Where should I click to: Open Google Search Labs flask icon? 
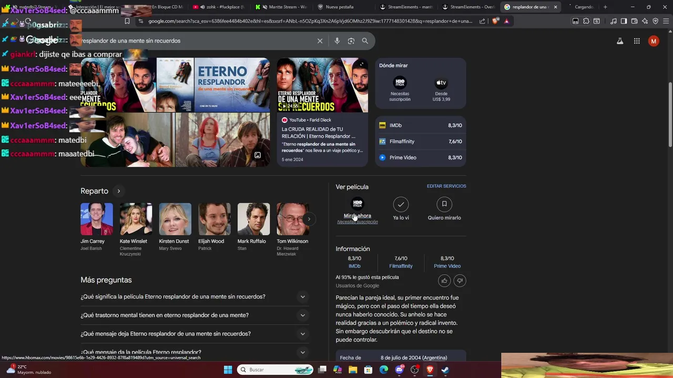click(x=620, y=41)
